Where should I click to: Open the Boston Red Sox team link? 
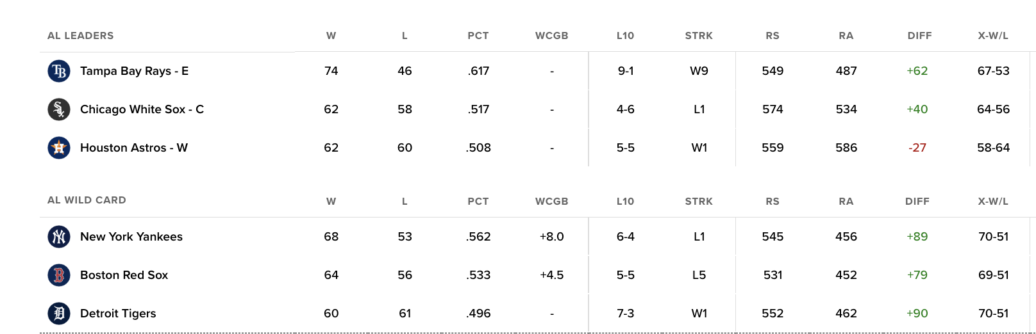click(x=124, y=275)
